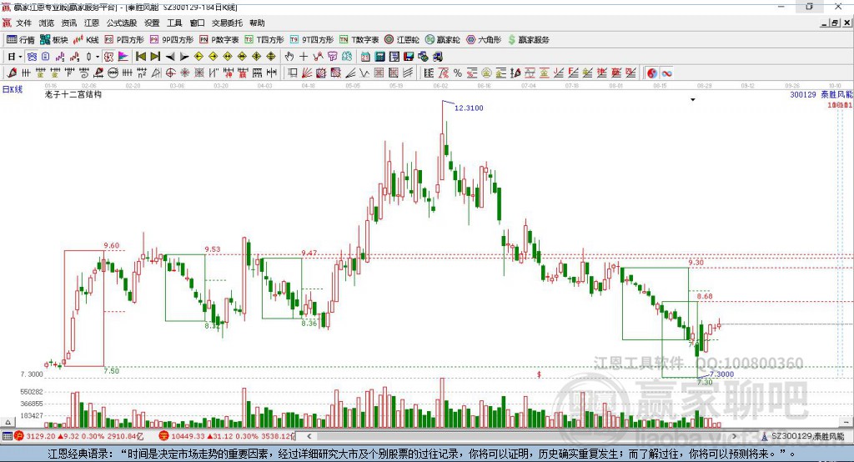
Task: Open the 9T四方形 tool
Action: [312, 40]
